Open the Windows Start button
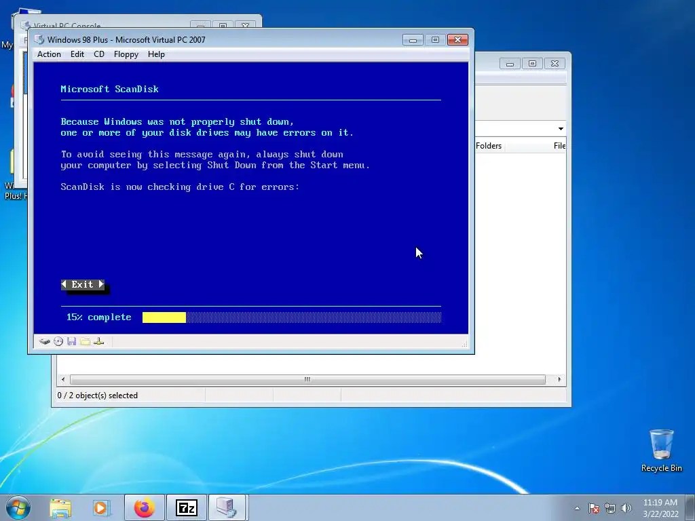 pyautogui.click(x=18, y=507)
